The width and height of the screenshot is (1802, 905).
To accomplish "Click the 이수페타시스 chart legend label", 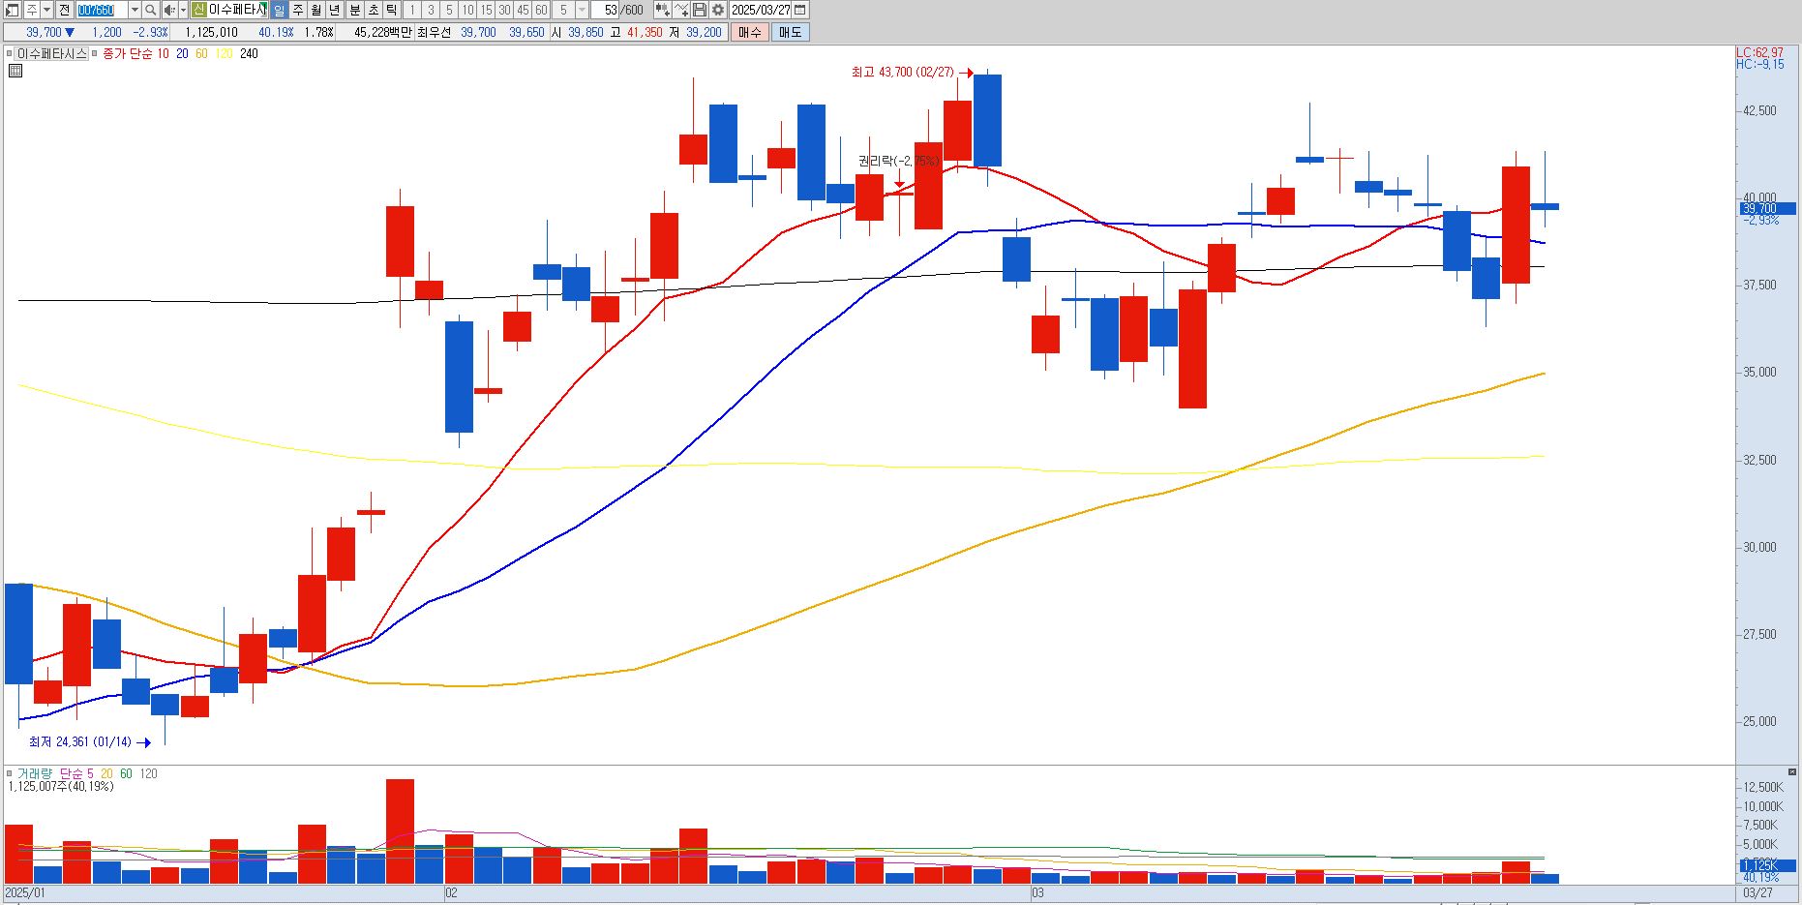I will 52,53.
